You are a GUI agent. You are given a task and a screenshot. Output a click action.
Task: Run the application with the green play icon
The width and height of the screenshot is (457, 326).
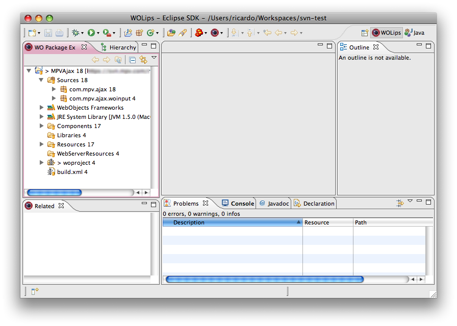(91, 33)
